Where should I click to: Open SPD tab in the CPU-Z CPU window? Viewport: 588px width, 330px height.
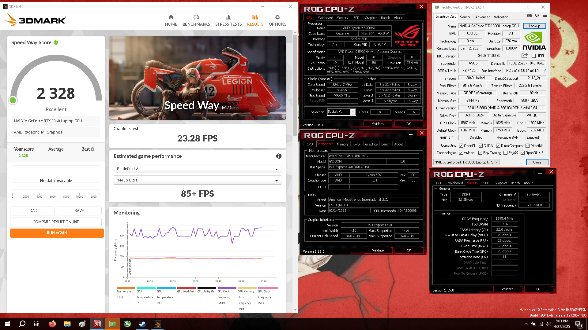356,18
